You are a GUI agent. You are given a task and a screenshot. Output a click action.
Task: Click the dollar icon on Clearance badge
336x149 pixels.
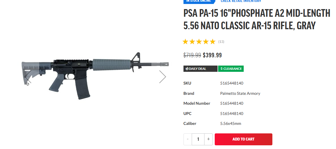click(222, 69)
